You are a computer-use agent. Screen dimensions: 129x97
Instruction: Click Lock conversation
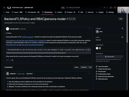click(102, 67)
